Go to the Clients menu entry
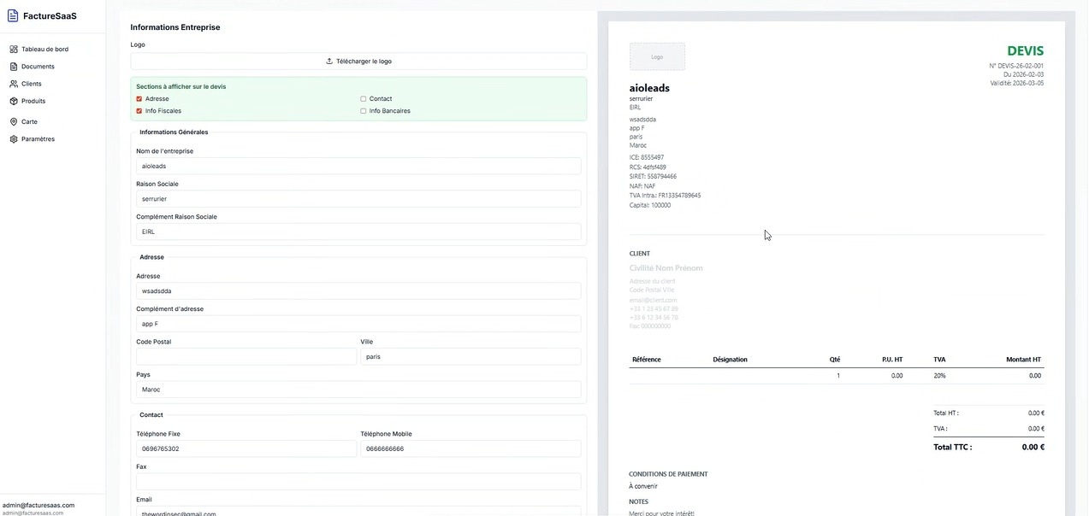 click(32, 84)
